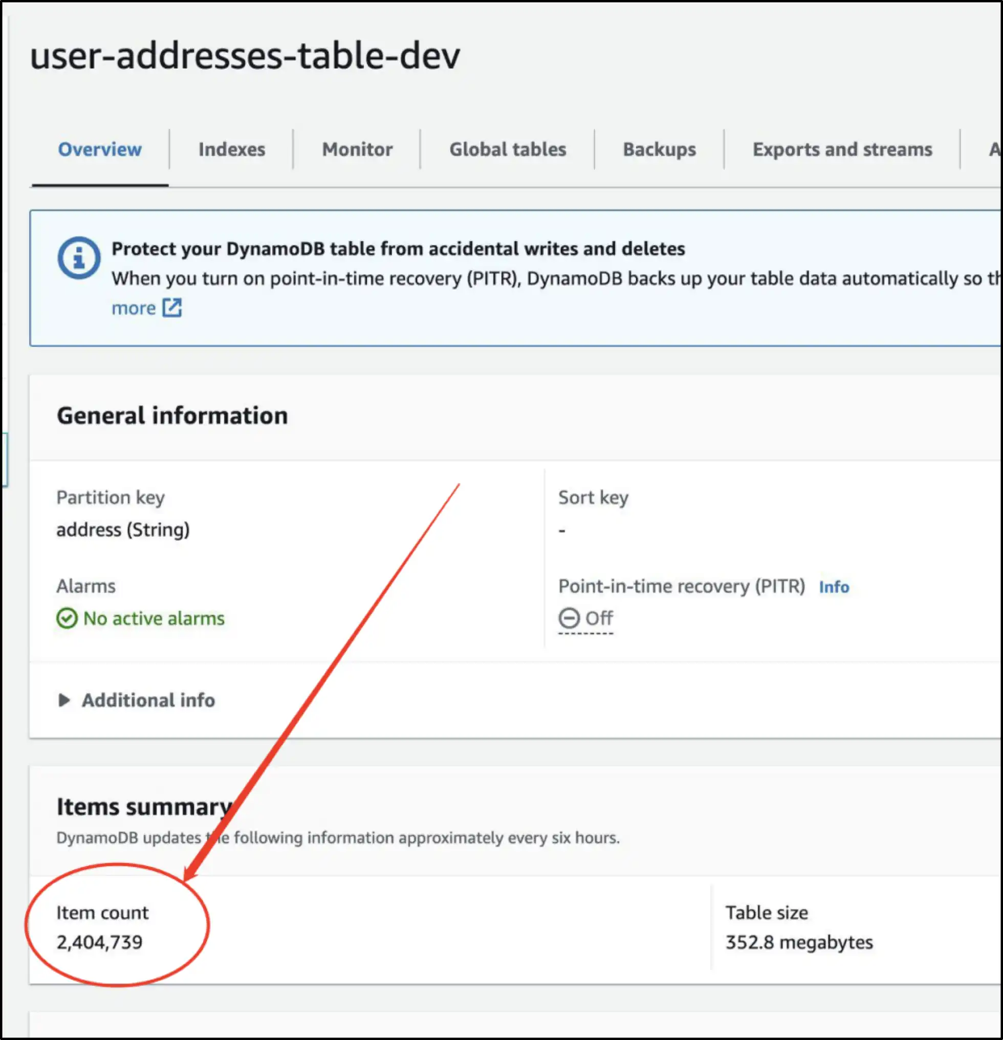
Task: Click the Info link beside Point-in-time recovery
Action: point(834,586)
